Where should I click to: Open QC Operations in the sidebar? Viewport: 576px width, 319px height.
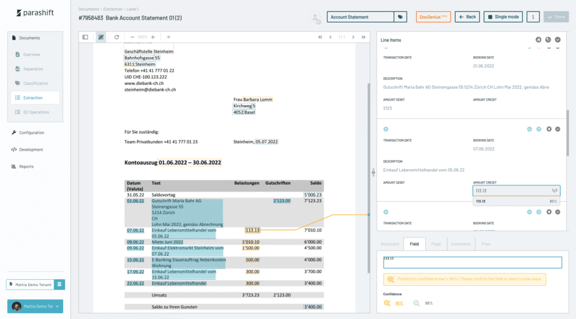tap(36, 112)
